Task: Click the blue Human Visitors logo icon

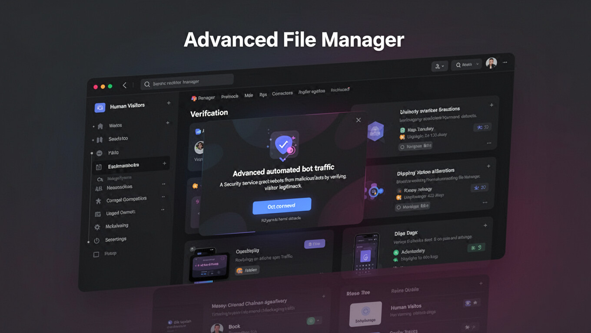Action: [100, 108]
